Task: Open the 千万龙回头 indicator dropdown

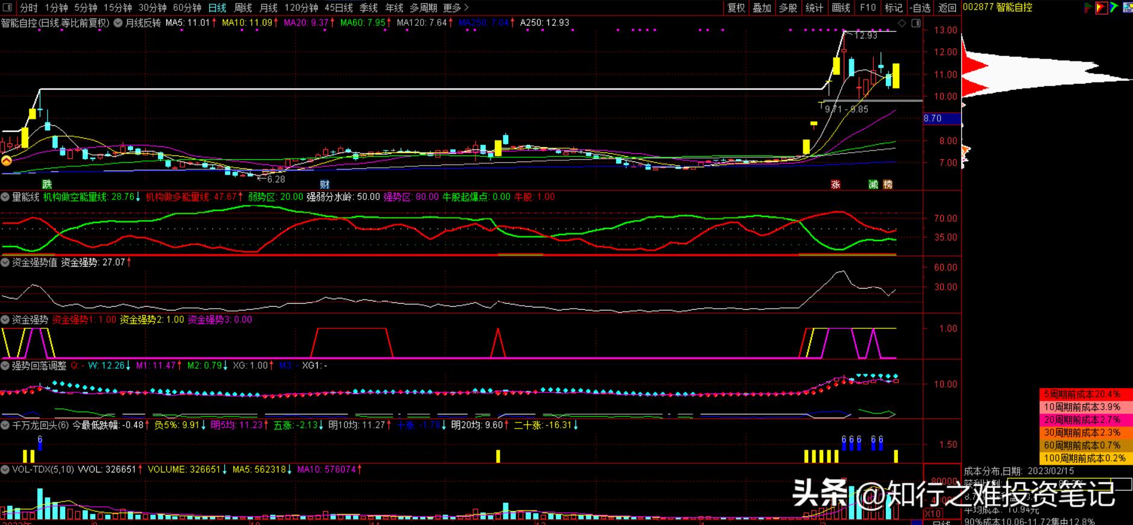Action: [5, 425]
